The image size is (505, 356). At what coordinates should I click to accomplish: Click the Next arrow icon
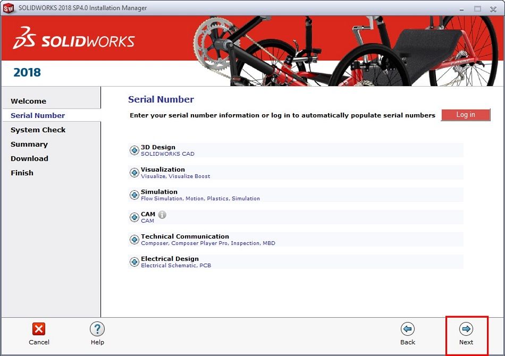[466, 328]
